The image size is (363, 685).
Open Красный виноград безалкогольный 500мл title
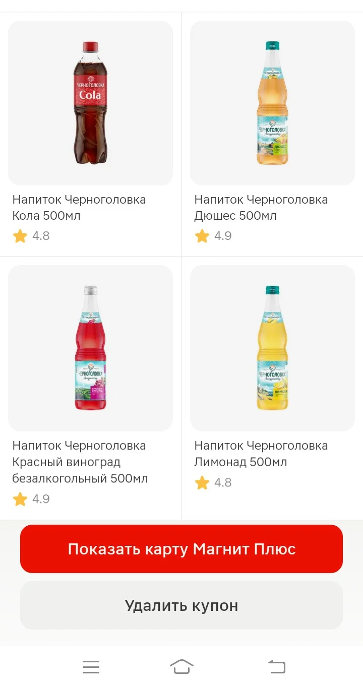coord(80,462)
